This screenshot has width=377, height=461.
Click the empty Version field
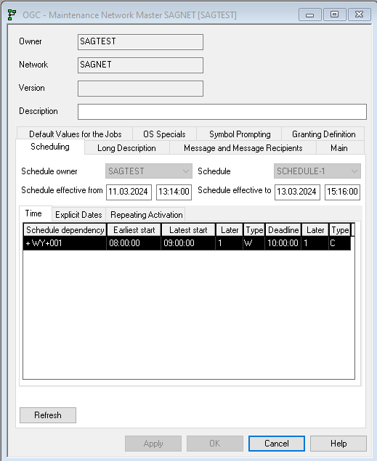click(x=141, y=89)
